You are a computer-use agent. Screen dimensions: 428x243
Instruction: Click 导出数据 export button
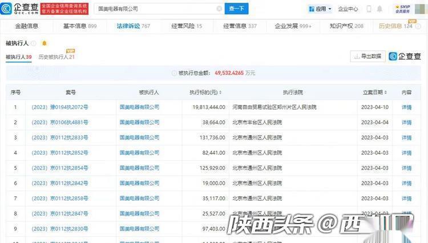pos(368,56)
